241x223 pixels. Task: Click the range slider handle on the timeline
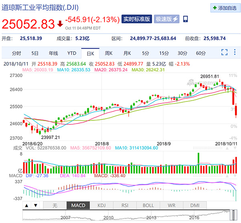click(x=234, y=215)
